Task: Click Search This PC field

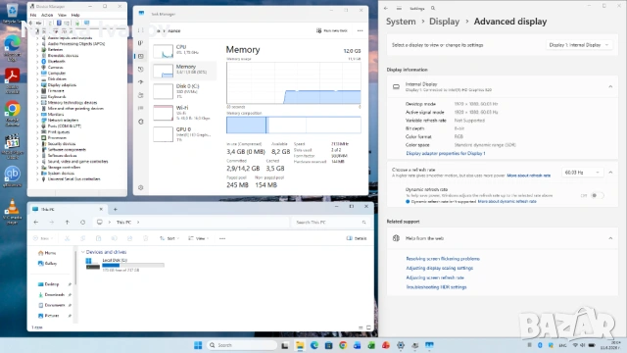Action: coord(330,223)
